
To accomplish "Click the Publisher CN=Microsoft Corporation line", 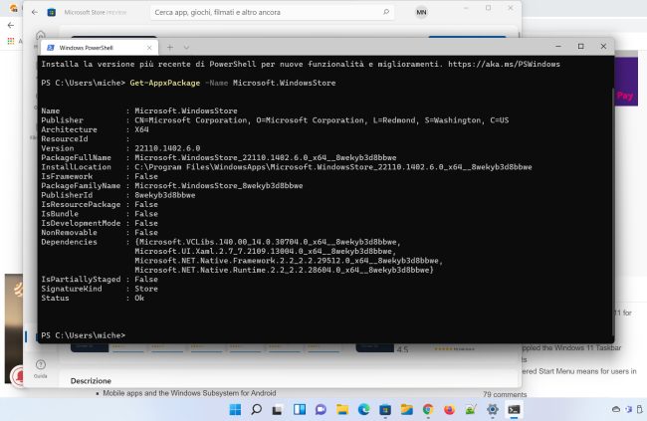I will tap(322, 120).
